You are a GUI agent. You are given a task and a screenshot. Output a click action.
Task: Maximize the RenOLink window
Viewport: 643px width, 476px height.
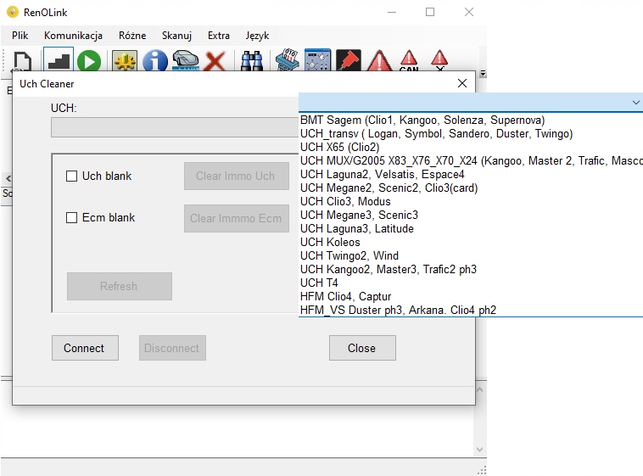430,12
